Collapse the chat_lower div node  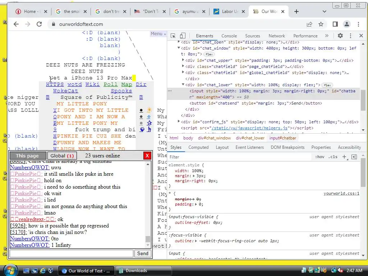(x=183, y=84)
